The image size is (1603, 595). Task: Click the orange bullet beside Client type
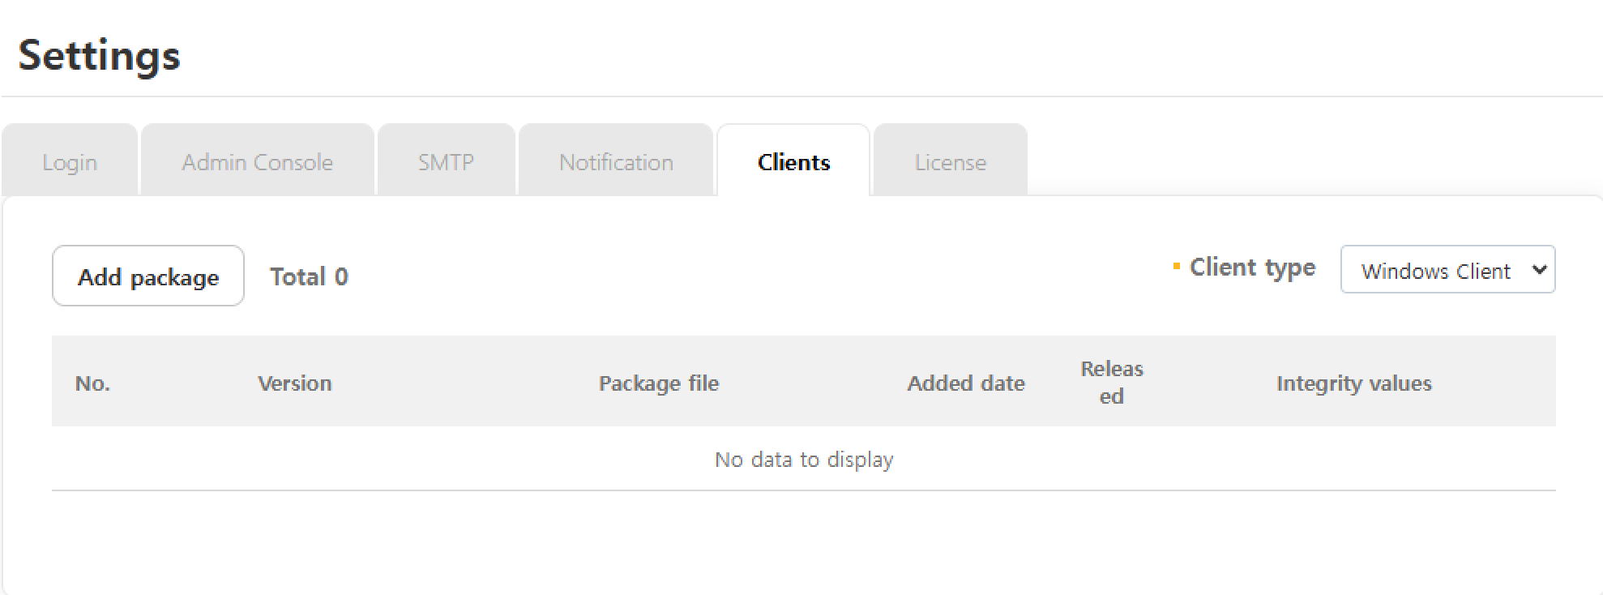1176,266
